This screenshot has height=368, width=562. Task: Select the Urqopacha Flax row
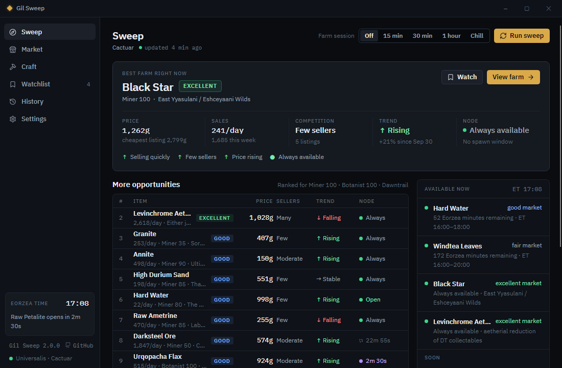(x=261, y=360)
